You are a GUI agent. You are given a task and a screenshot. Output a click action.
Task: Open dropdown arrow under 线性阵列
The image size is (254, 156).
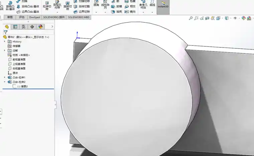(105, 12)
